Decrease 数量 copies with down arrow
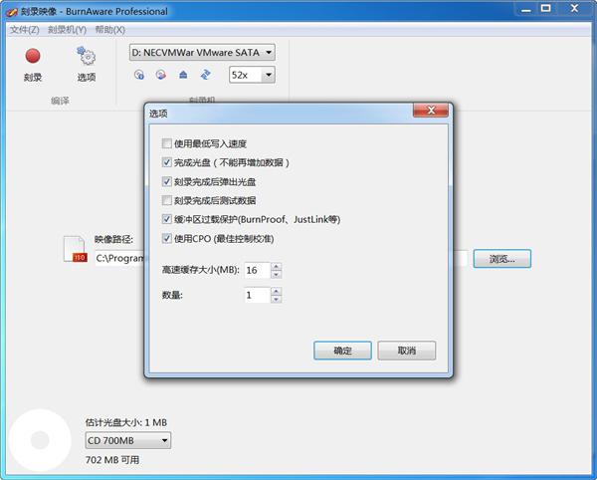The image size is (597, 480). tap(277, 299)
